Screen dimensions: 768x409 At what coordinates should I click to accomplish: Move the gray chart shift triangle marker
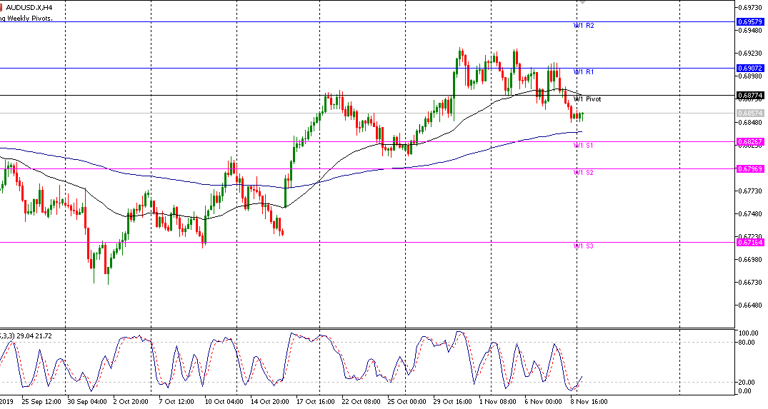click(x=582, y=2)
